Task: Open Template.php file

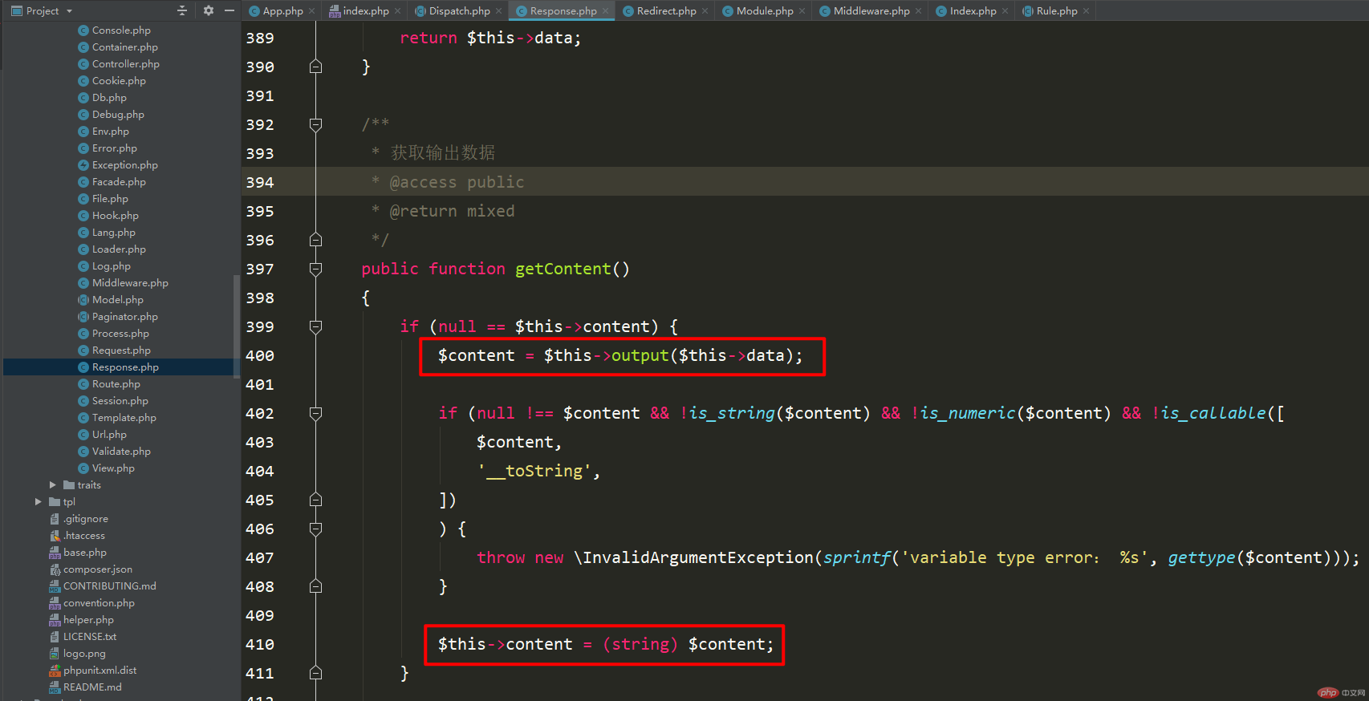Action: click(x=124, y=418)
